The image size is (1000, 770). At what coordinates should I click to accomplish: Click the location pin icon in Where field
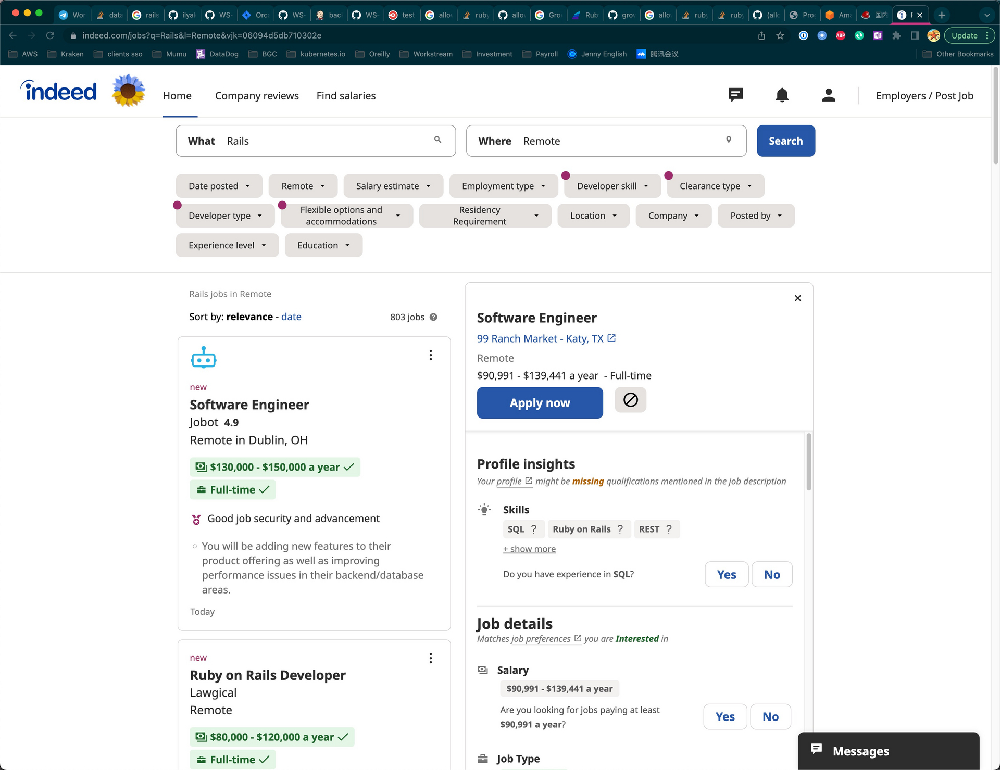point(729,140)
